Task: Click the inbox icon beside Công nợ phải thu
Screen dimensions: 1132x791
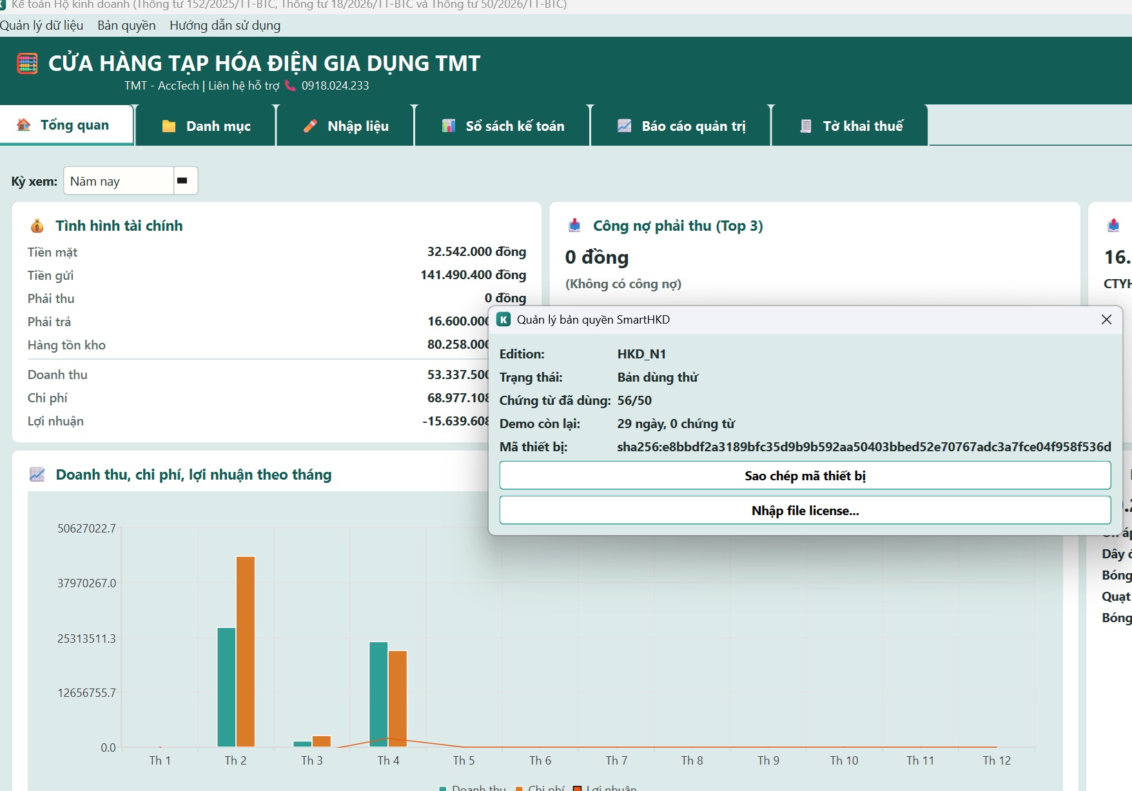Action: tap(574, 226)
